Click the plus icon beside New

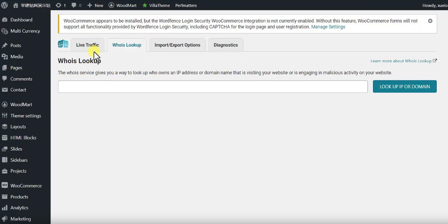pos(90,5)
